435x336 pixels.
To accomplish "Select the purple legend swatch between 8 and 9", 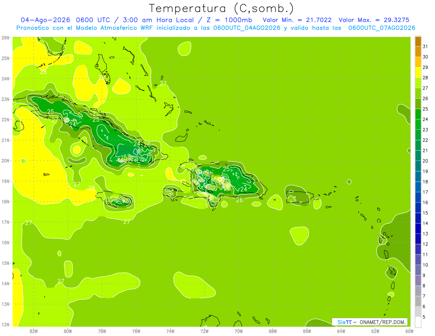I will click(x=418, y=280).
